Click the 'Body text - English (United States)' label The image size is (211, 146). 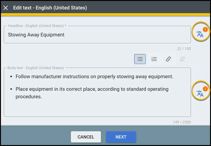(36, 68)
